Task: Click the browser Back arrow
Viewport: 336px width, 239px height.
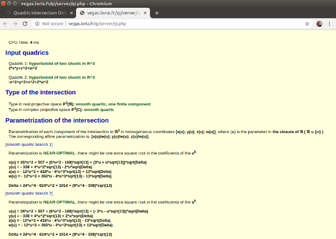Action: [x=6, y=24]
